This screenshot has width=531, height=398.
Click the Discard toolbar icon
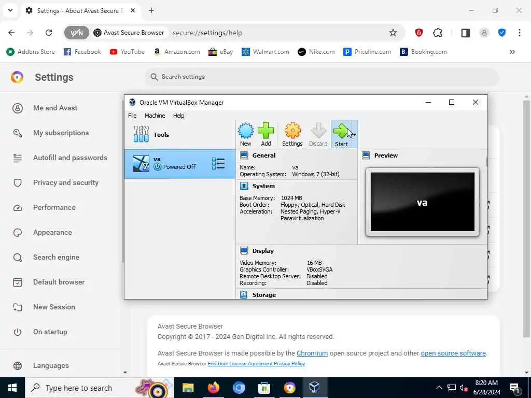[x=318, y=134]
